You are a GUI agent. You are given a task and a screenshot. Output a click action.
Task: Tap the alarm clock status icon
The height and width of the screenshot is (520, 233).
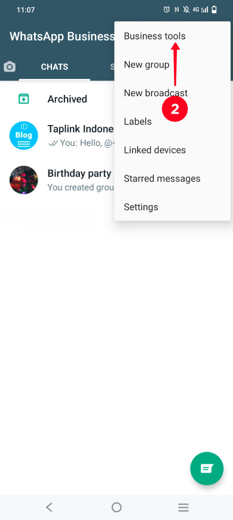pos(166,10)
